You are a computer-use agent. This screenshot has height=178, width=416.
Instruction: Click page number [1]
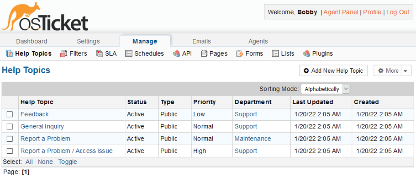point(26,172)
